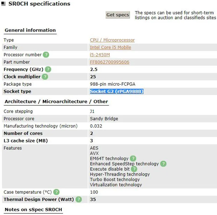Open Thermal Design Power help icon
This screenshot has width=217, height=215.
tap(79, 199)
